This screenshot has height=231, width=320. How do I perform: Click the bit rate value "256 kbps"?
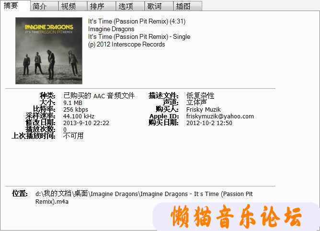(76, 110)
